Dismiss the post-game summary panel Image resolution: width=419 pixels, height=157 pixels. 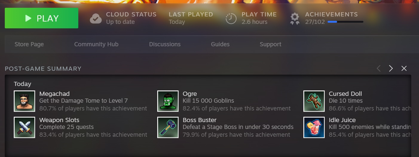(x=404, y=69)
